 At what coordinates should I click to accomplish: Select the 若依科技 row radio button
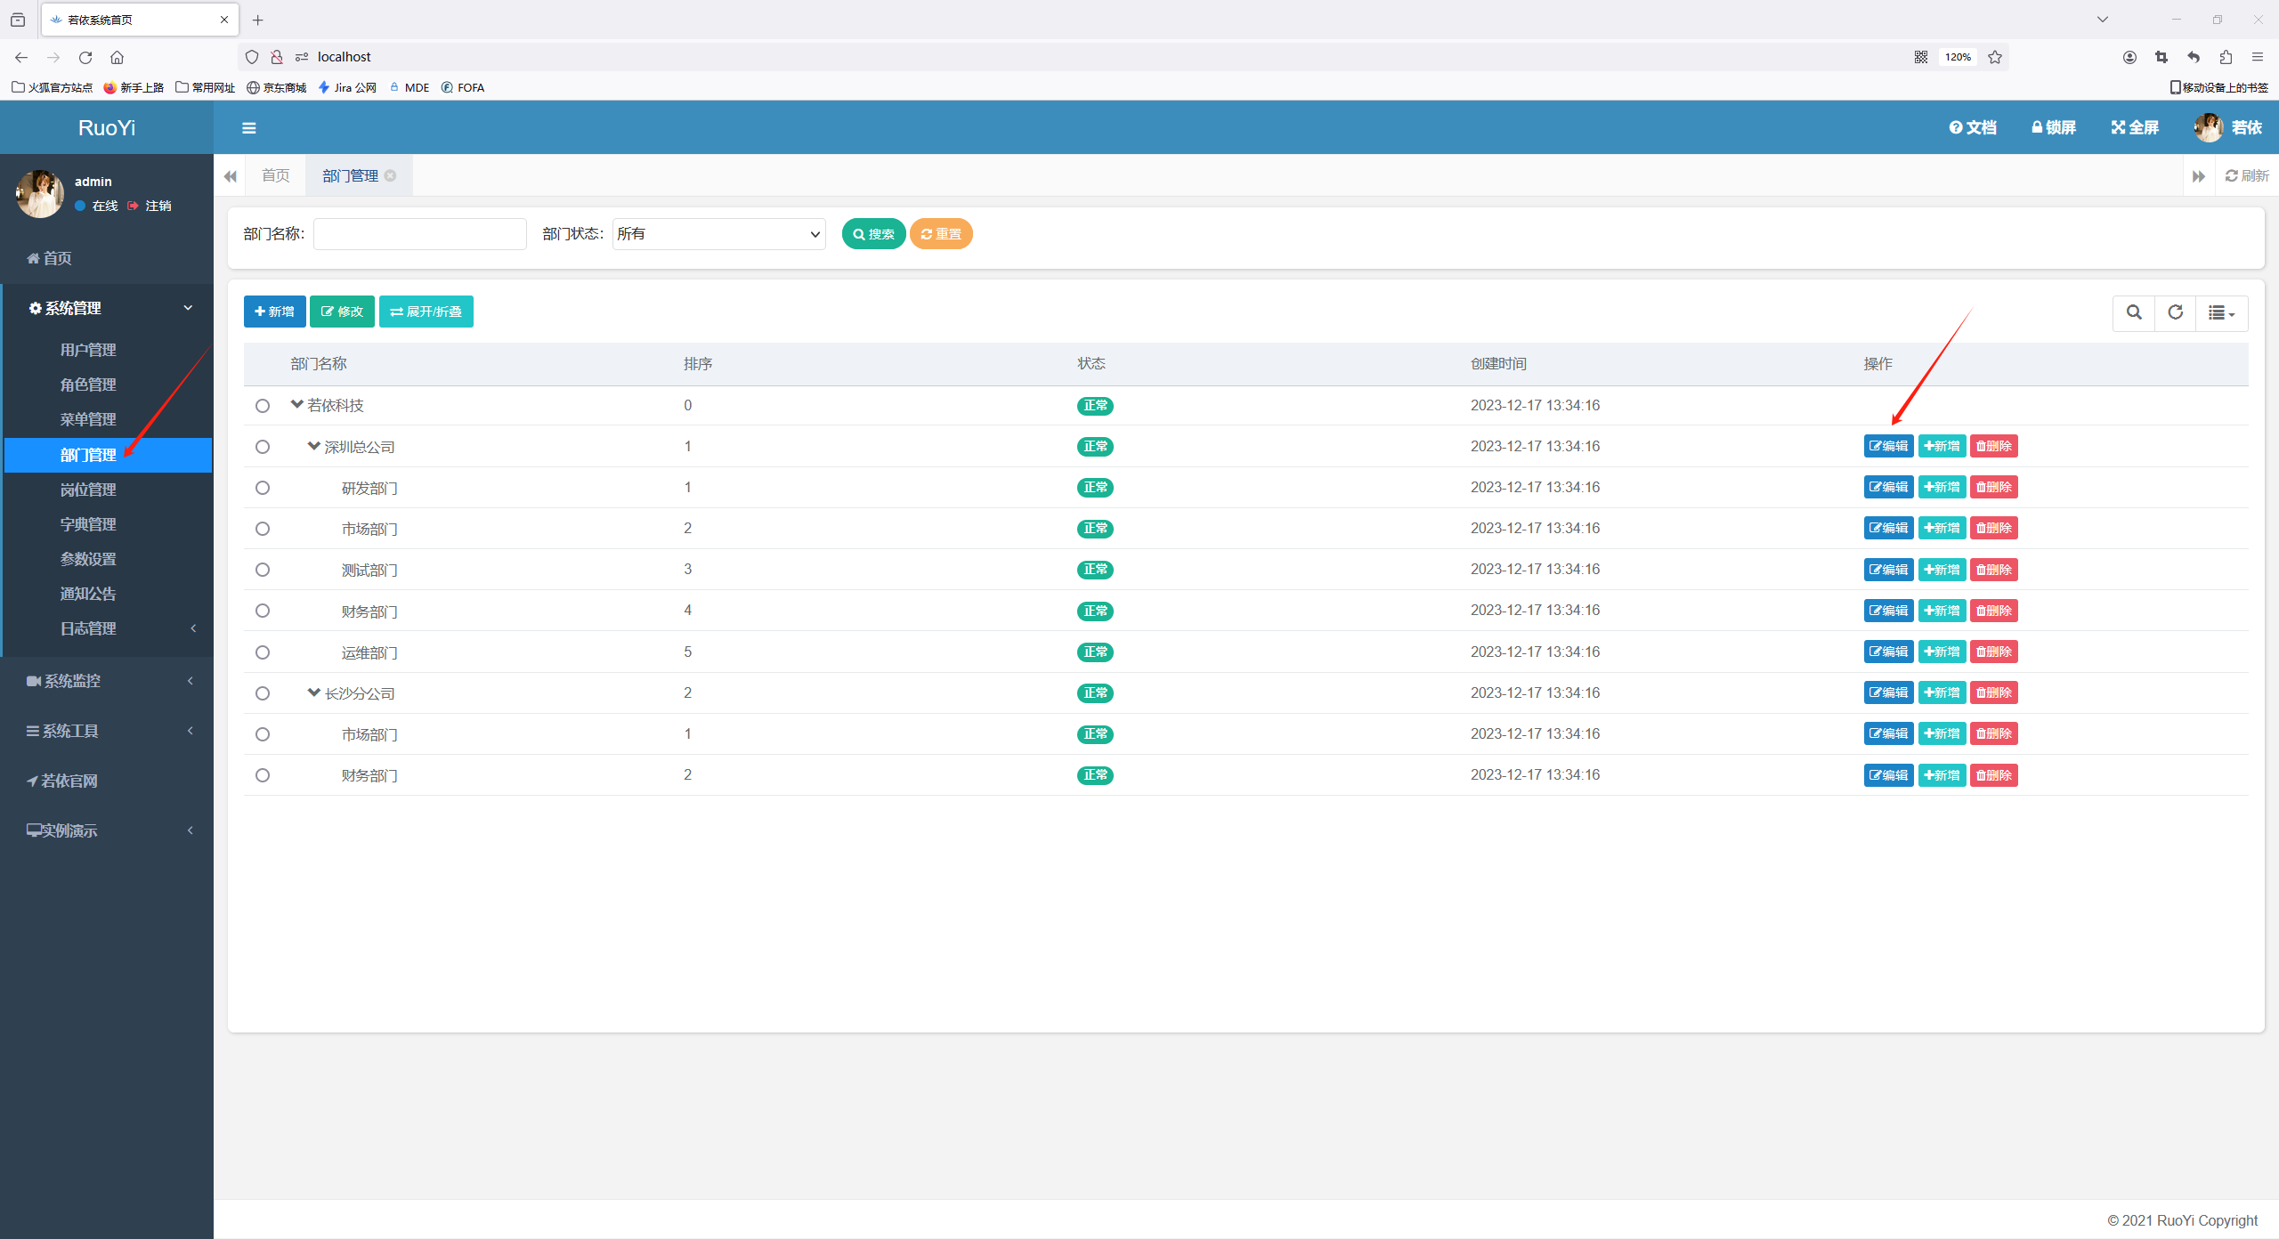(262, 406)
